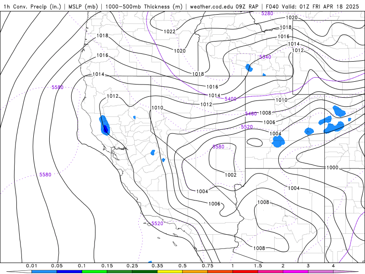Image resolution: width=365 pixels, height=274 pixels.
Task: Select the 0.15 colorbar tick label
Action: 107,266
